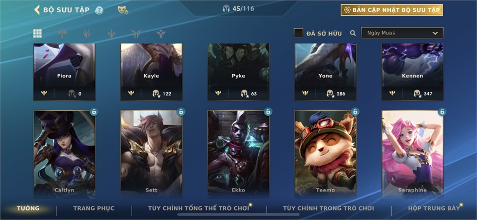This screenshot has width=477, height=220.
Task: Tick the Đã Sở Hữu checkbox
Action: coord(298,33)
